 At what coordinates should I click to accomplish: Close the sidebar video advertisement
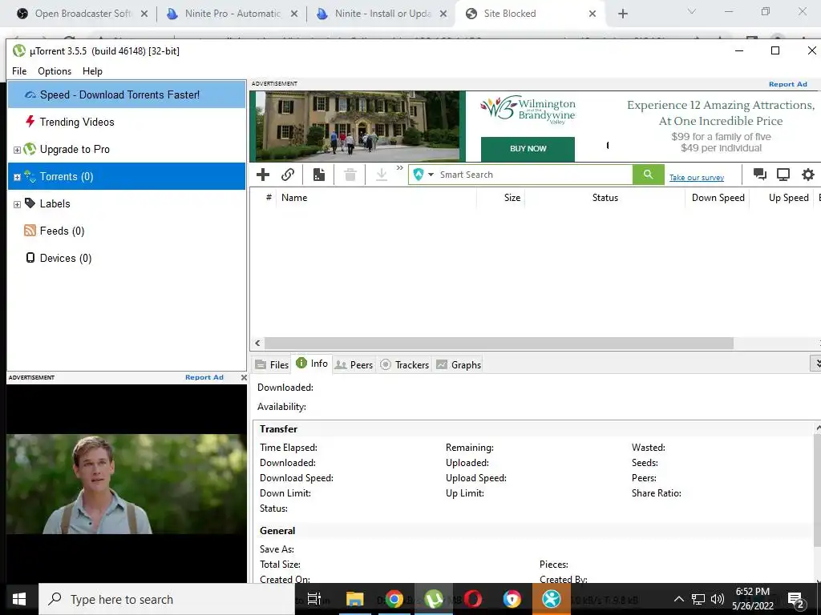244,377
